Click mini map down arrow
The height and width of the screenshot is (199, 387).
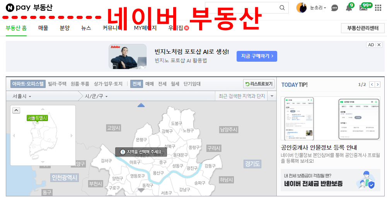(x=43, y=162)
